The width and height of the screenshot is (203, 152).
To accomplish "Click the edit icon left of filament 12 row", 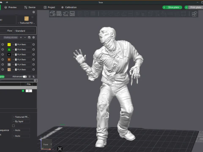I will 3,69.
